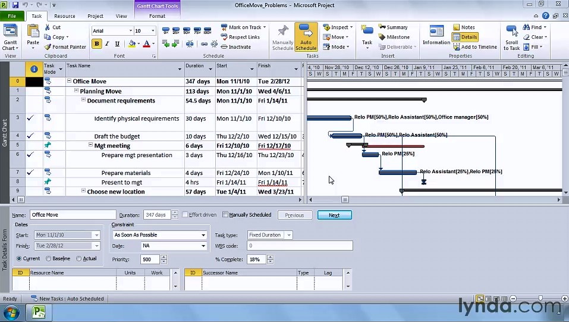Insert a Summary task
This screenshot has width=569, height=322.
pyautogui.click(x=393, y=27)
